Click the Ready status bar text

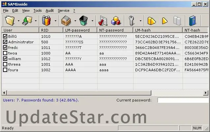pyautogui.click(x=8, y=128)
